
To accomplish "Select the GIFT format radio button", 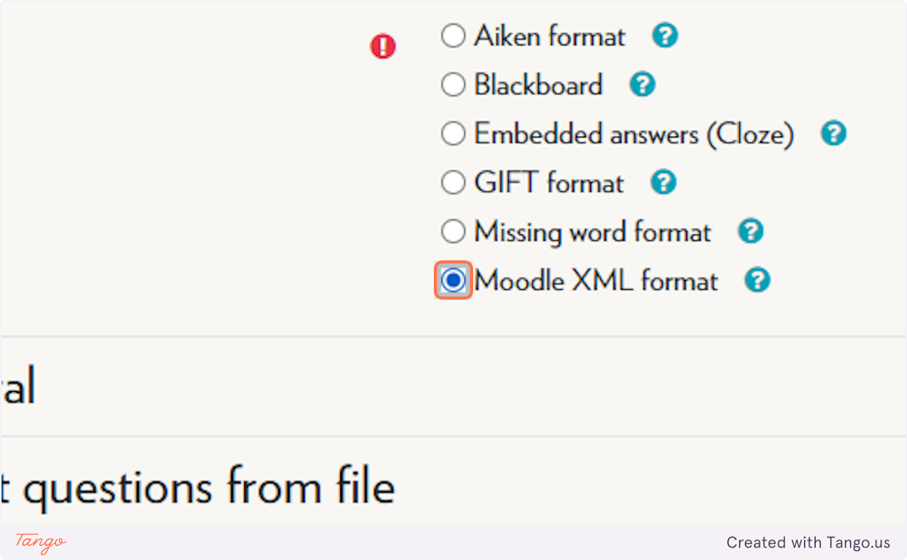I will click(453, 183).
